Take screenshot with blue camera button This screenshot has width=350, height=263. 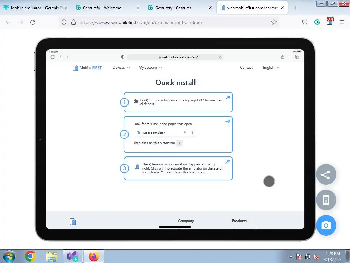pyautogui.click(x=326, y=225)
